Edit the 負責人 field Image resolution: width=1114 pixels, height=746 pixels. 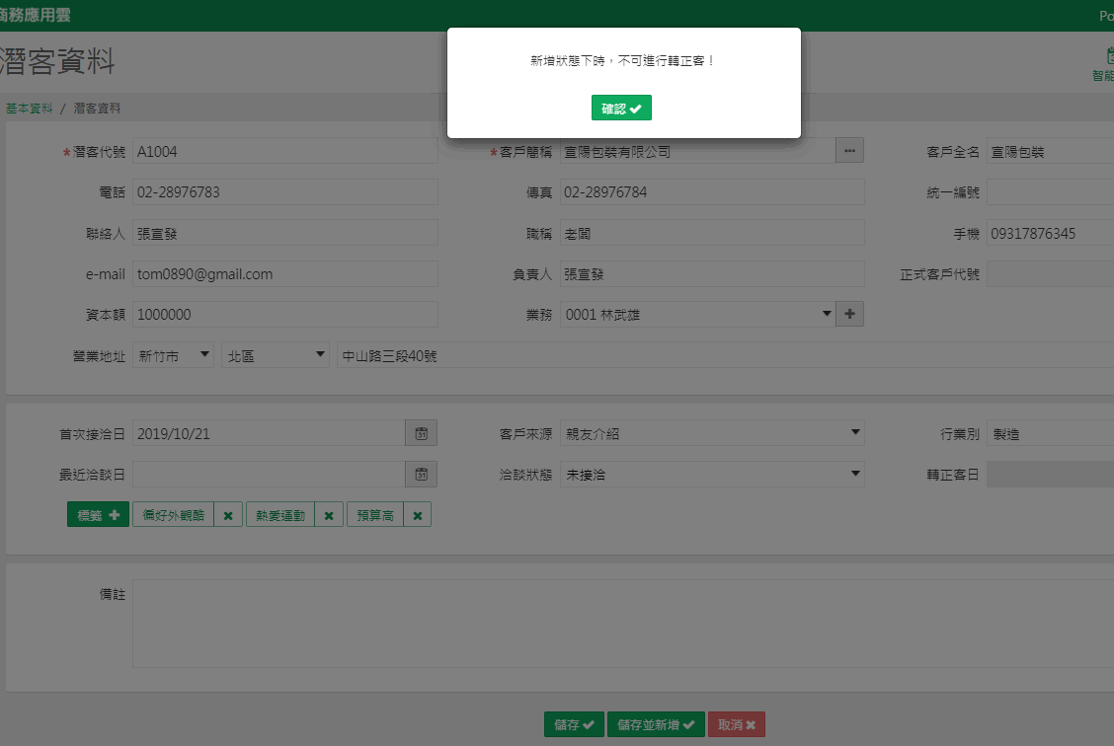click(x=712, y=273)
